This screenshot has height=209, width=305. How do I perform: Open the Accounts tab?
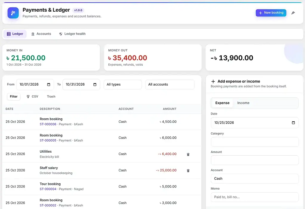pos(41,34)
